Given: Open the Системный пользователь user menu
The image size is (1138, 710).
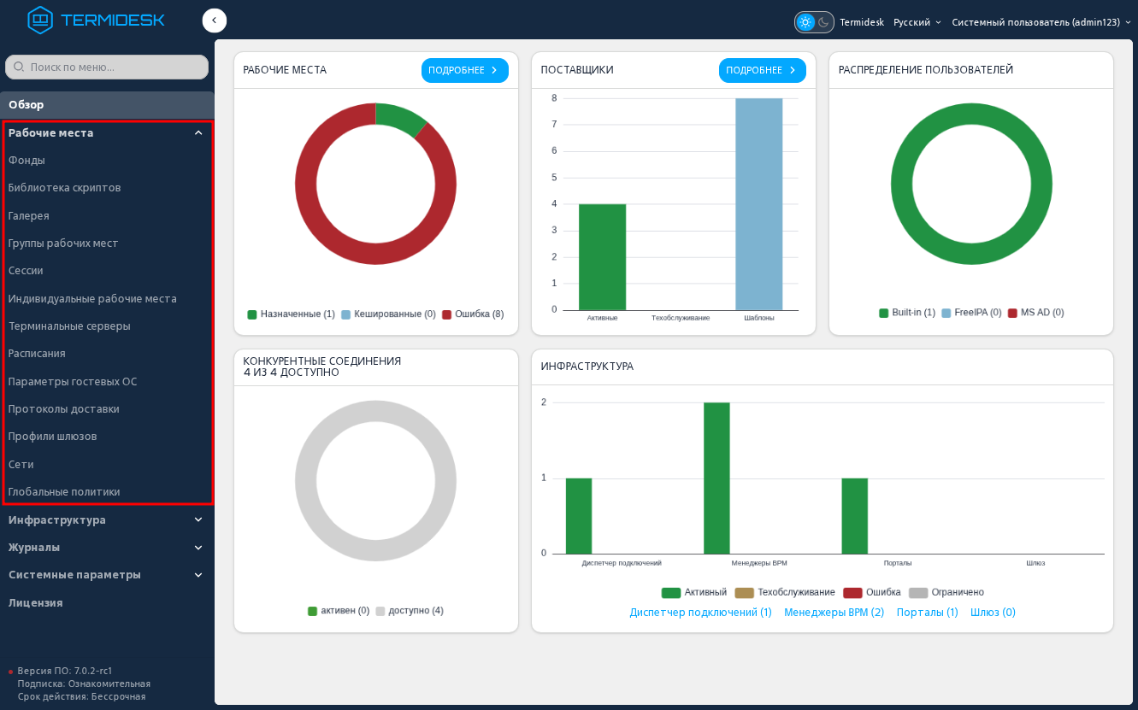Looking at the screenshot, I should [1041, 22].
